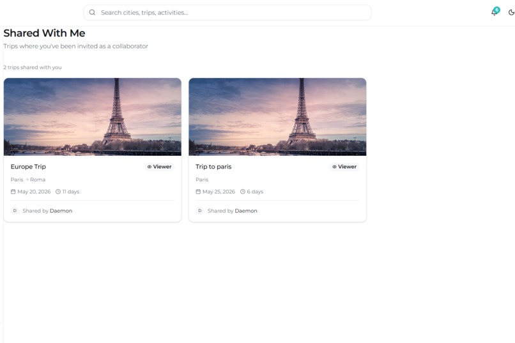Click the Trip to paris title
Image resolution: width=515 pixels, height=343 pixels.
coord(213,167)
